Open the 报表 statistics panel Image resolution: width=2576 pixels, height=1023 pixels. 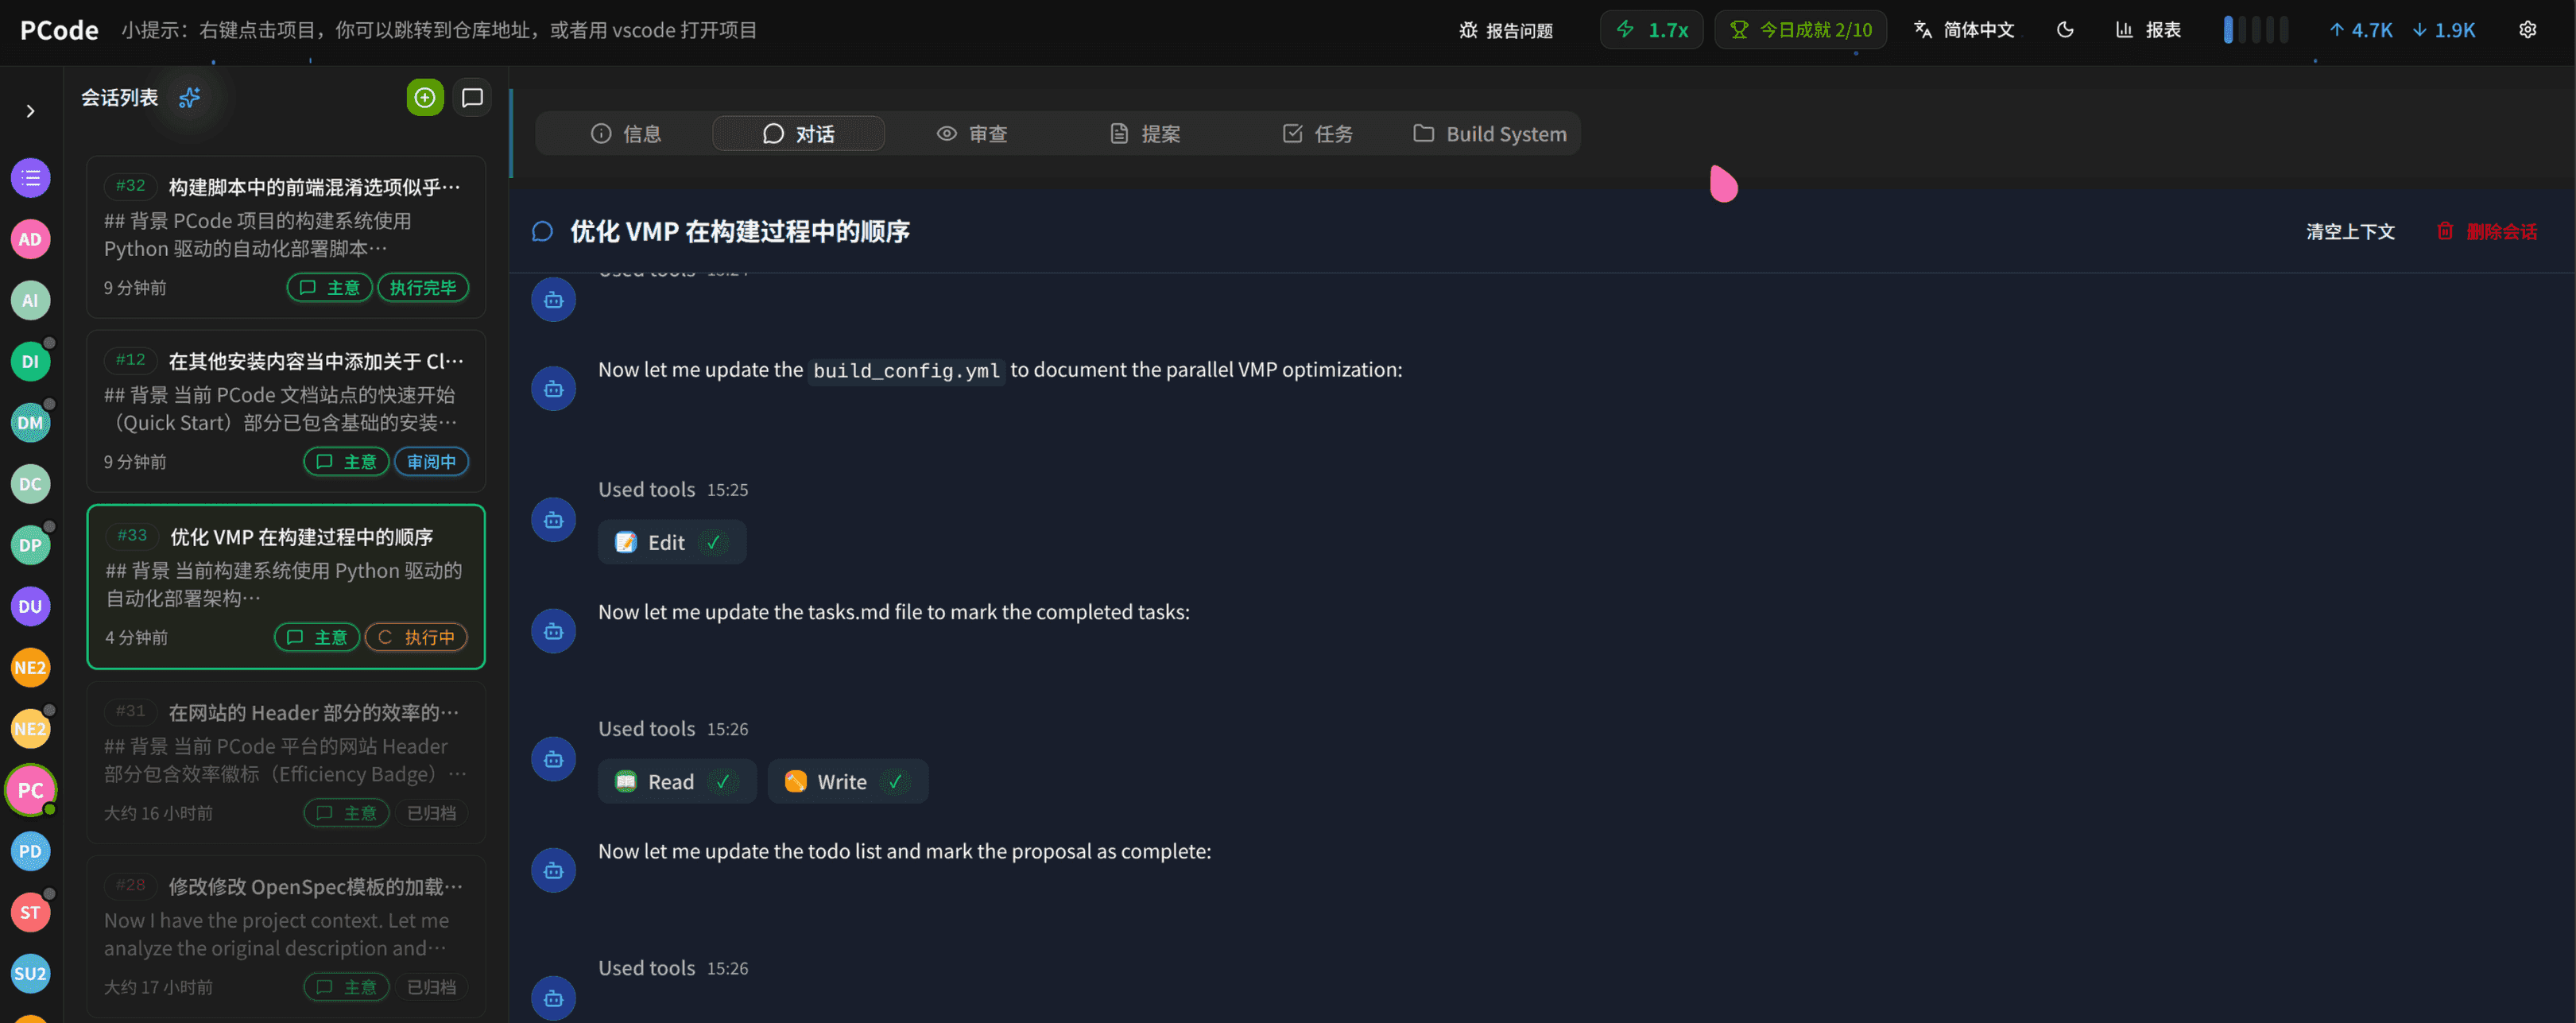[2147, 30]
